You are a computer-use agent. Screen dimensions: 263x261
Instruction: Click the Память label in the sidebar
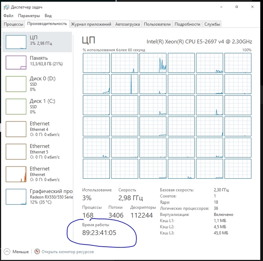click(x=39, y=58)
